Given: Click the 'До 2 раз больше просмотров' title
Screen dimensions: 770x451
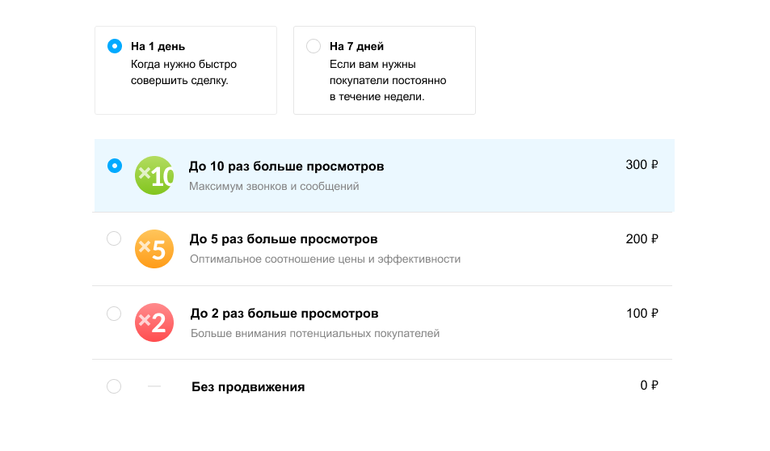Looking at the screenshot, I should tap(284, 314).
